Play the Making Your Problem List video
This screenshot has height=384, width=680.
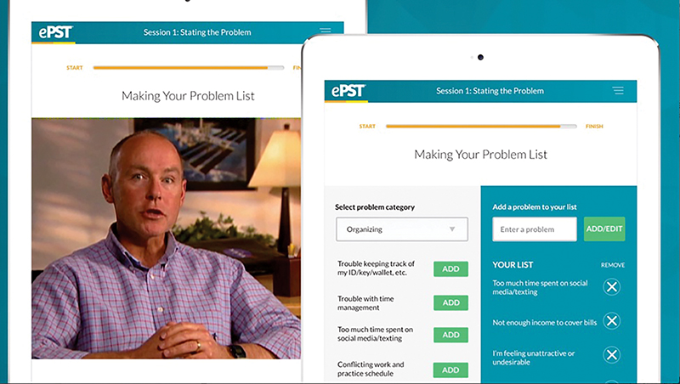pos(166,239)
